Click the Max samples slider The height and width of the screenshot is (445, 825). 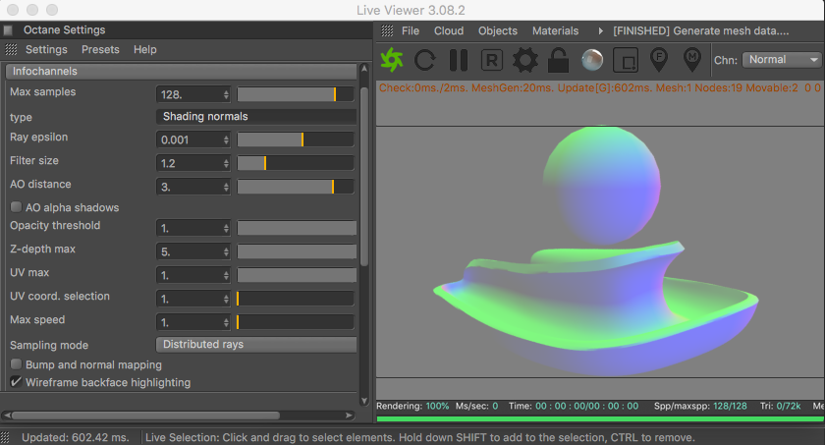click(296, 94)
